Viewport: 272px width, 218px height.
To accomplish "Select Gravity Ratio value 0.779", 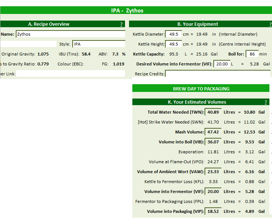I will click(x=43, y=64).
